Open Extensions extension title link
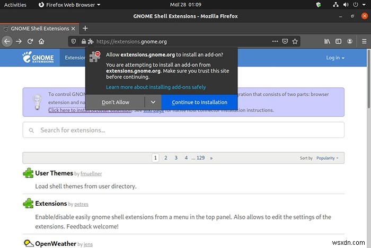 pos(51,204)
